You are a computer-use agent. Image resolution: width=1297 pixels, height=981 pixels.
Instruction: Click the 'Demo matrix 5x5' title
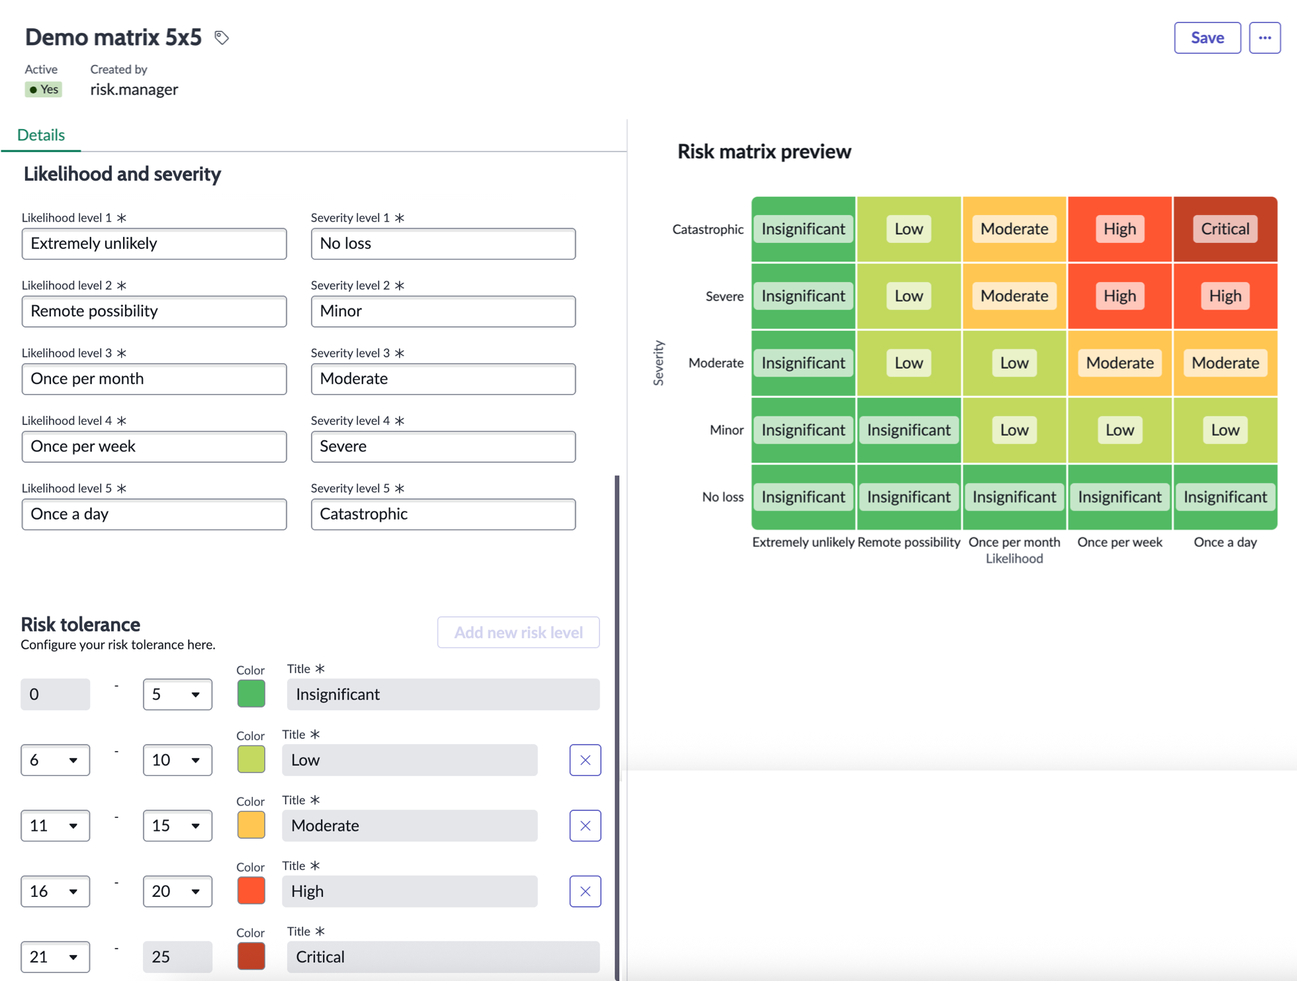click(113, 37)
